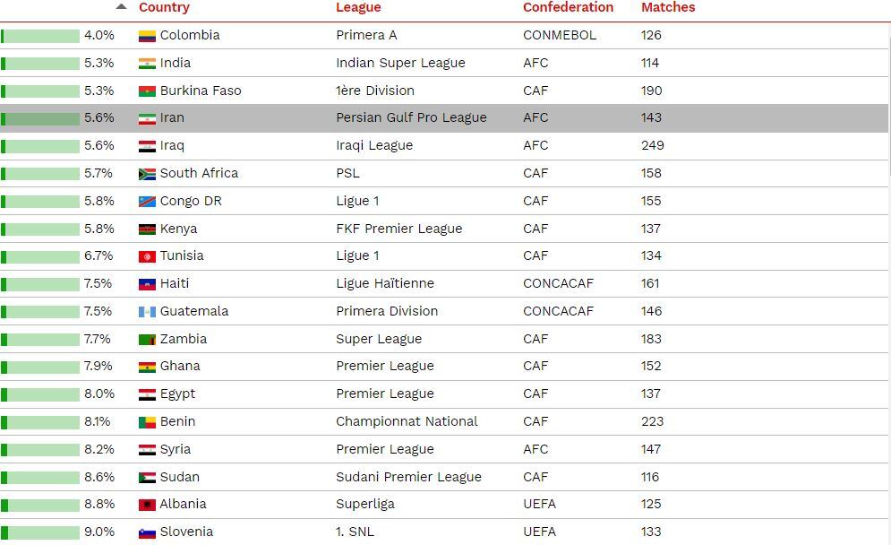Image resolution: width=891 pixels, height=545 pixels.
Task: Click the South Africa flag icon
Action: 148,173
